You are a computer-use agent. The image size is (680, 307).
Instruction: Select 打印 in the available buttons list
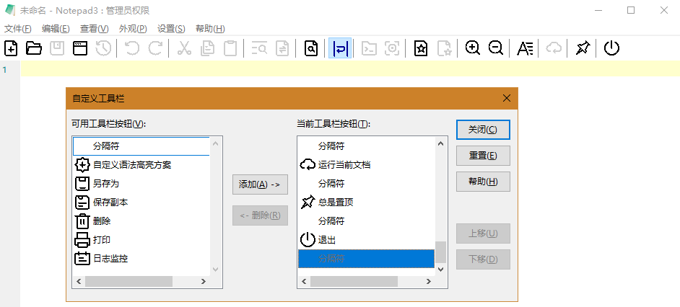[x=101, y=239]
